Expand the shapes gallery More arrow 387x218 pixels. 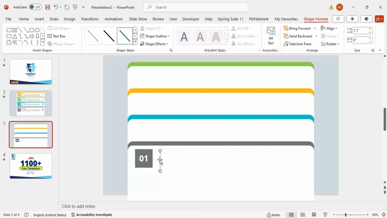43,43
